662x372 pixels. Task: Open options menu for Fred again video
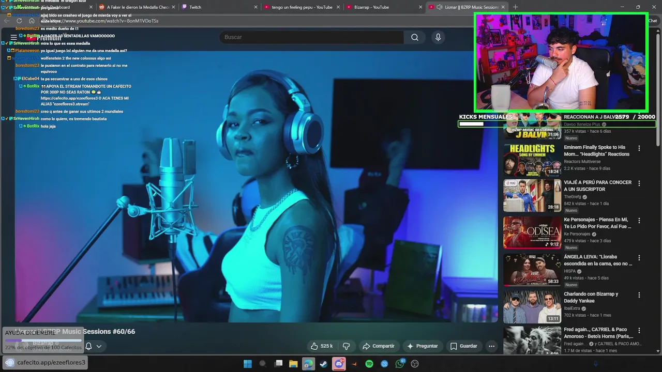point(639,330)
